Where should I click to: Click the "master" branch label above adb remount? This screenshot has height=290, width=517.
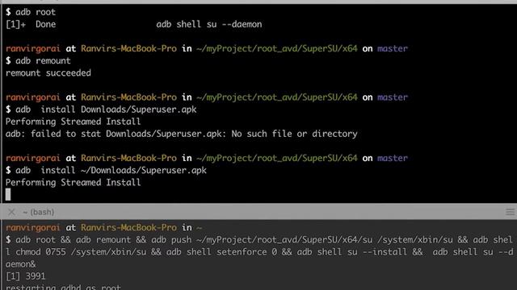pos(393,48)
